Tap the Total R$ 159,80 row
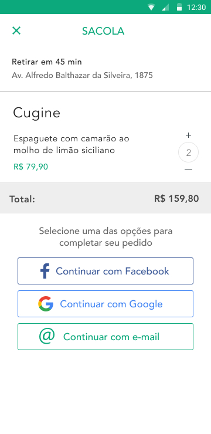 (105, 198)
